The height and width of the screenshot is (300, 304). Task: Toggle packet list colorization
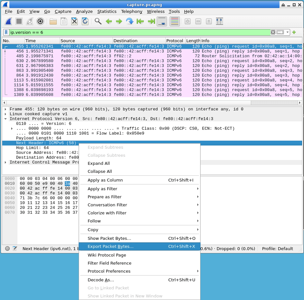(x=175, y=21)
